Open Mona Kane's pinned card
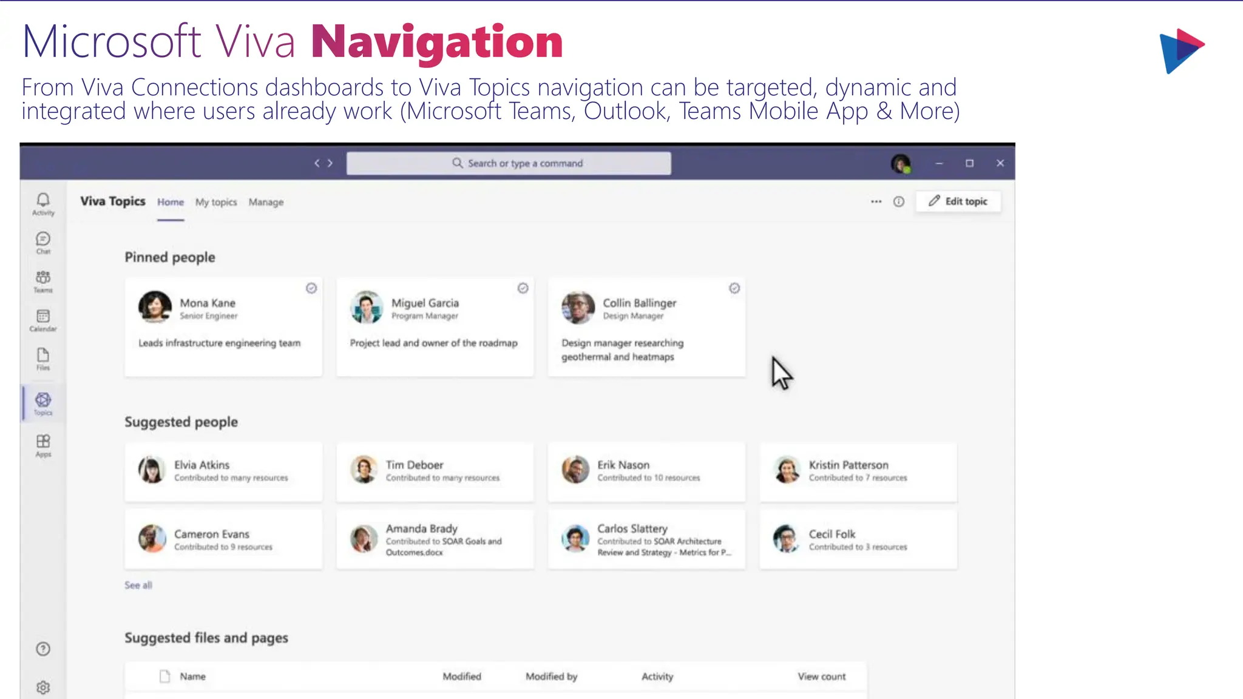The height and width of the screenshot is (699, 1243). (x=223, y=327)
